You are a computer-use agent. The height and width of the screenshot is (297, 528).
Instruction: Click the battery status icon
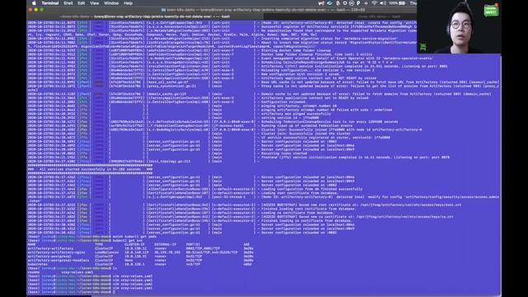click(402, 3)
